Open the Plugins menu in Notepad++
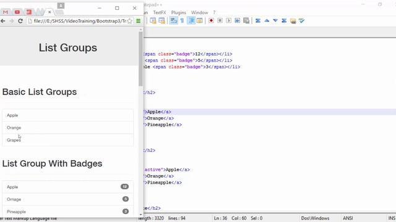Screen dimensions: 396x222 click(179, 12)
